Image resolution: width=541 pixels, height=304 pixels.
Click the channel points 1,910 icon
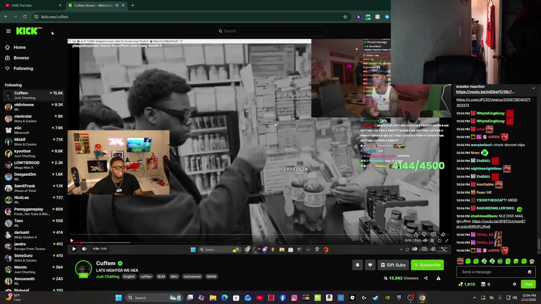pyautogui.click(x=467, y=284)
